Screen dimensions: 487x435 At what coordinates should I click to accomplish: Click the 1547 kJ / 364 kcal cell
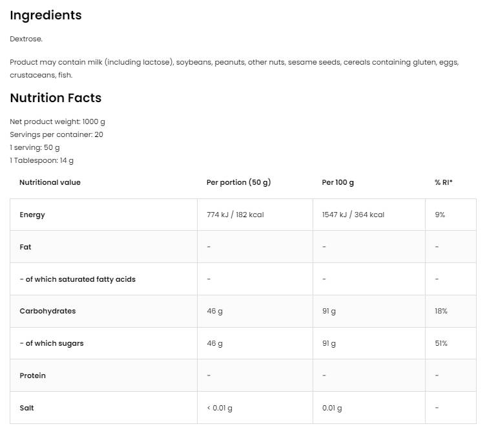pos(353,215)
